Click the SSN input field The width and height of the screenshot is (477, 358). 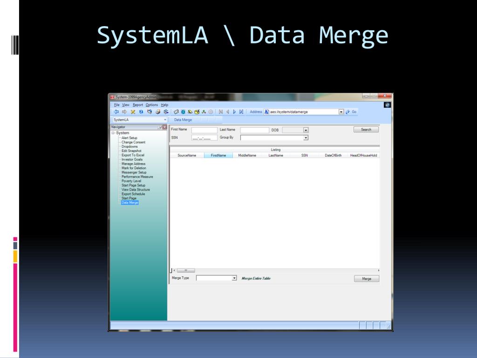coord(204,138)
